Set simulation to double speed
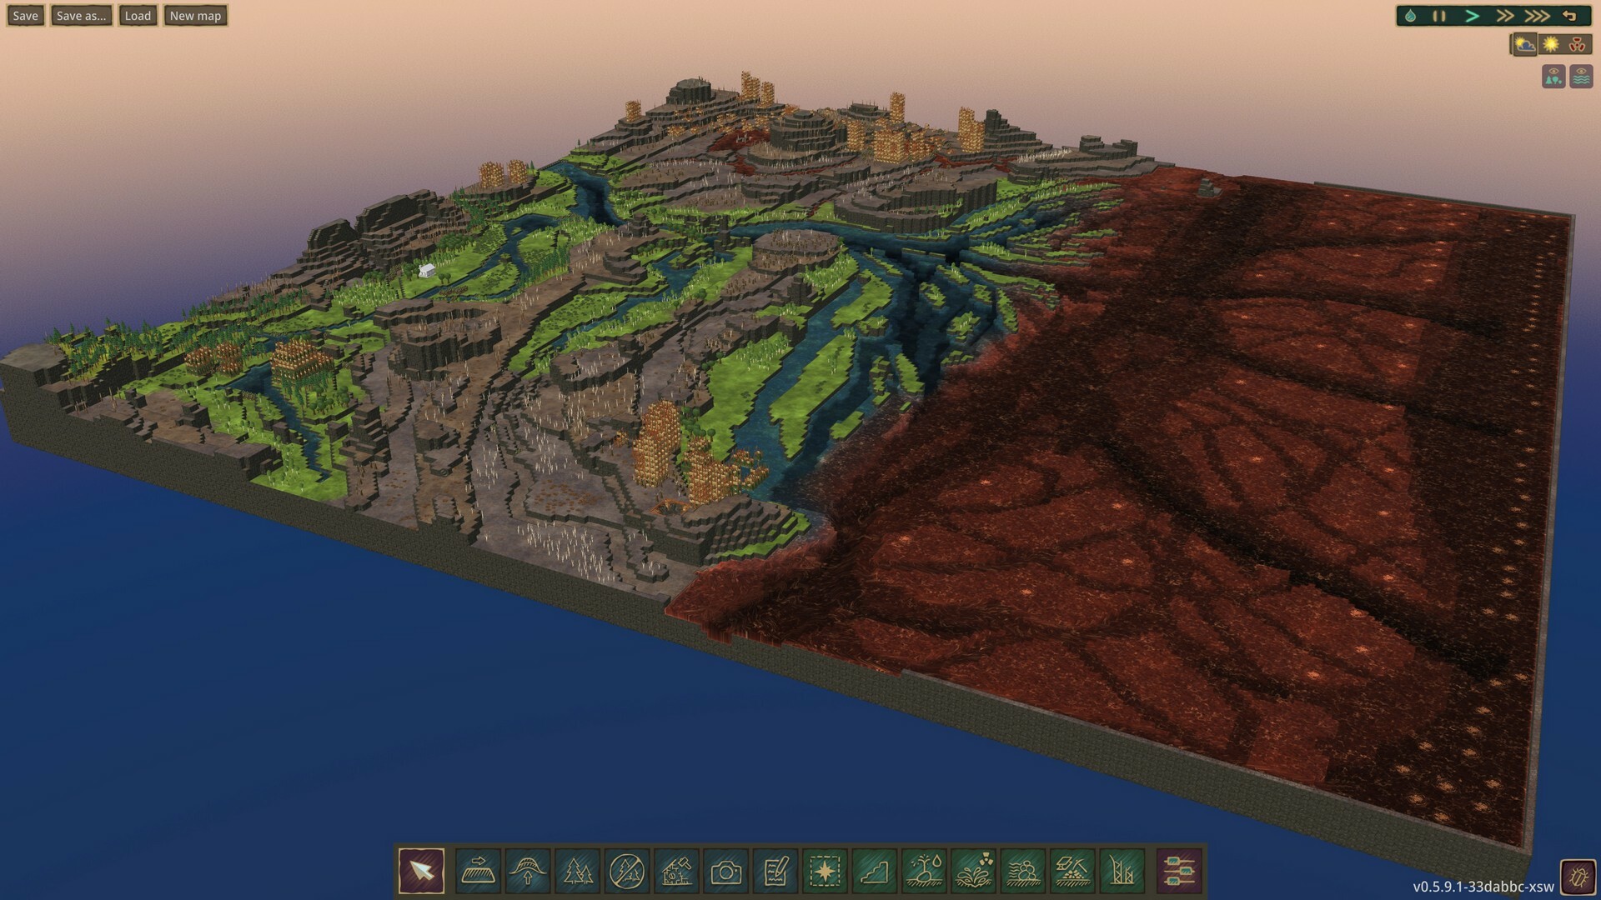Image resolution: width=1601 pixels, height=900 pixels. pos(1504,16)
